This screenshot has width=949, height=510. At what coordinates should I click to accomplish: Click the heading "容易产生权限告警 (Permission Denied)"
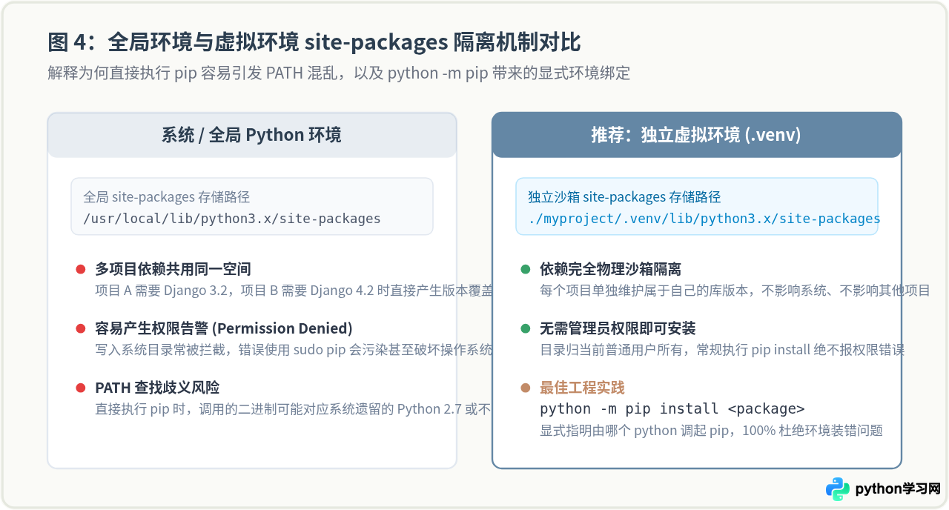pos(224,328)
